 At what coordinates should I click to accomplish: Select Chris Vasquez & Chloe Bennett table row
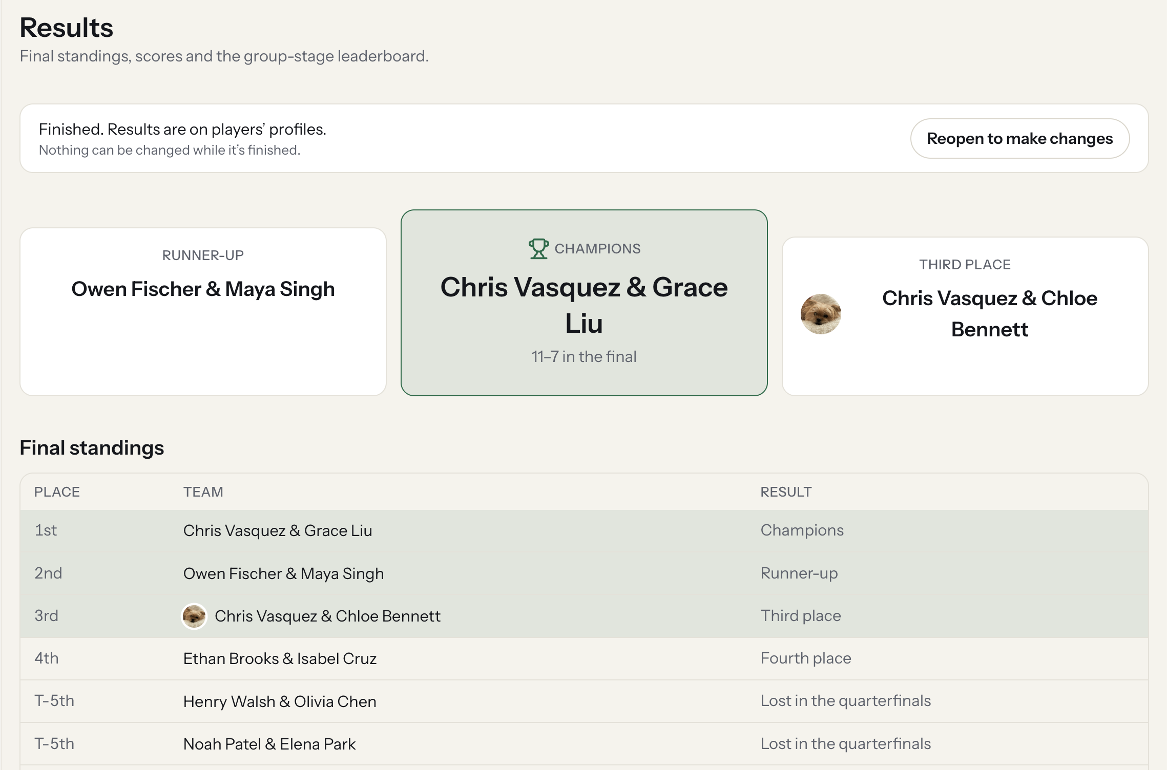pos(584,616)
